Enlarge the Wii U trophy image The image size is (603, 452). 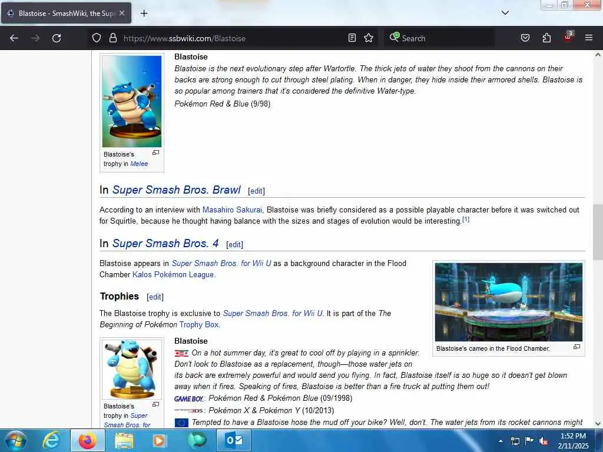[x=155, y=404]
